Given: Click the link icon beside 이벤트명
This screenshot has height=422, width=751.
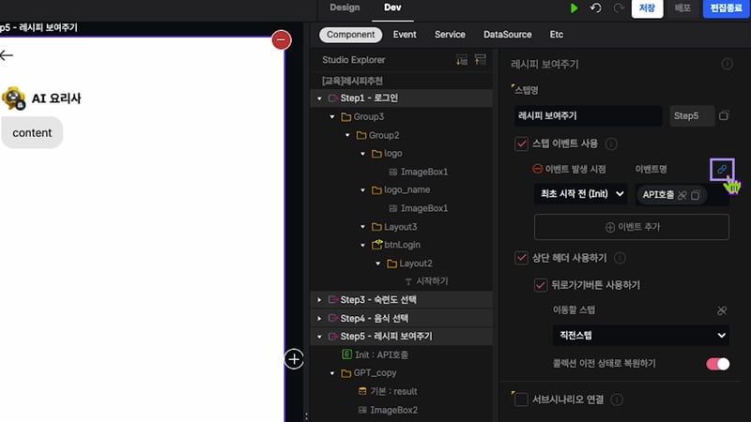Looking at the screenshot, I should coord(722,169).
